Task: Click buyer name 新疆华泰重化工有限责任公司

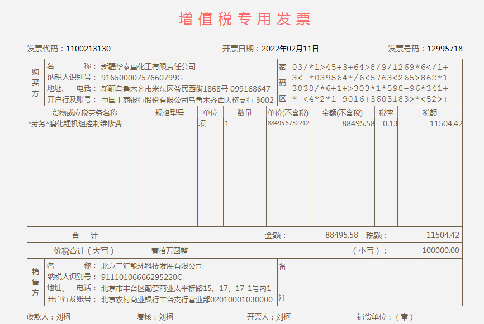Action: (x=148, y=66)
